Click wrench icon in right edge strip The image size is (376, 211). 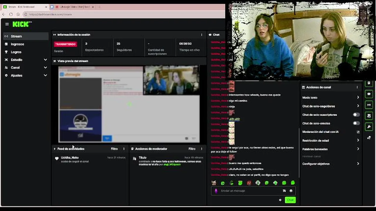pos(369,127)
